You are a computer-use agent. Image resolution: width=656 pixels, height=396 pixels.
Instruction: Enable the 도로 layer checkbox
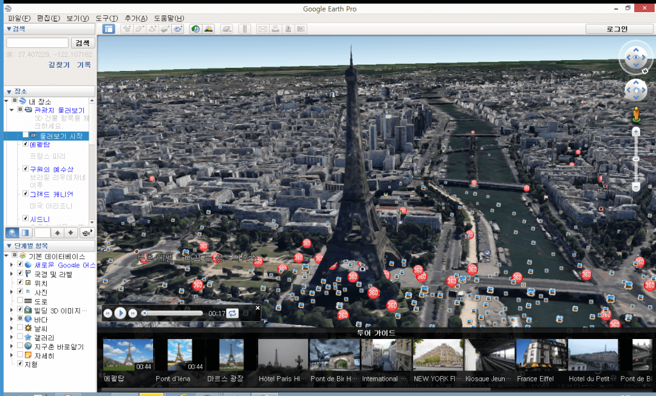20,301
